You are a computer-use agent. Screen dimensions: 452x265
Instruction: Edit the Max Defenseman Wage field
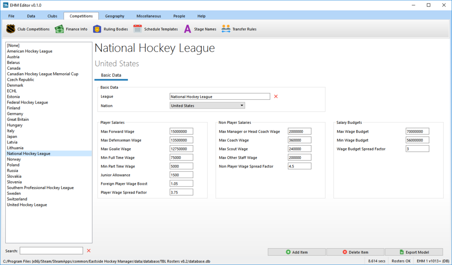(x=181, y=140)
